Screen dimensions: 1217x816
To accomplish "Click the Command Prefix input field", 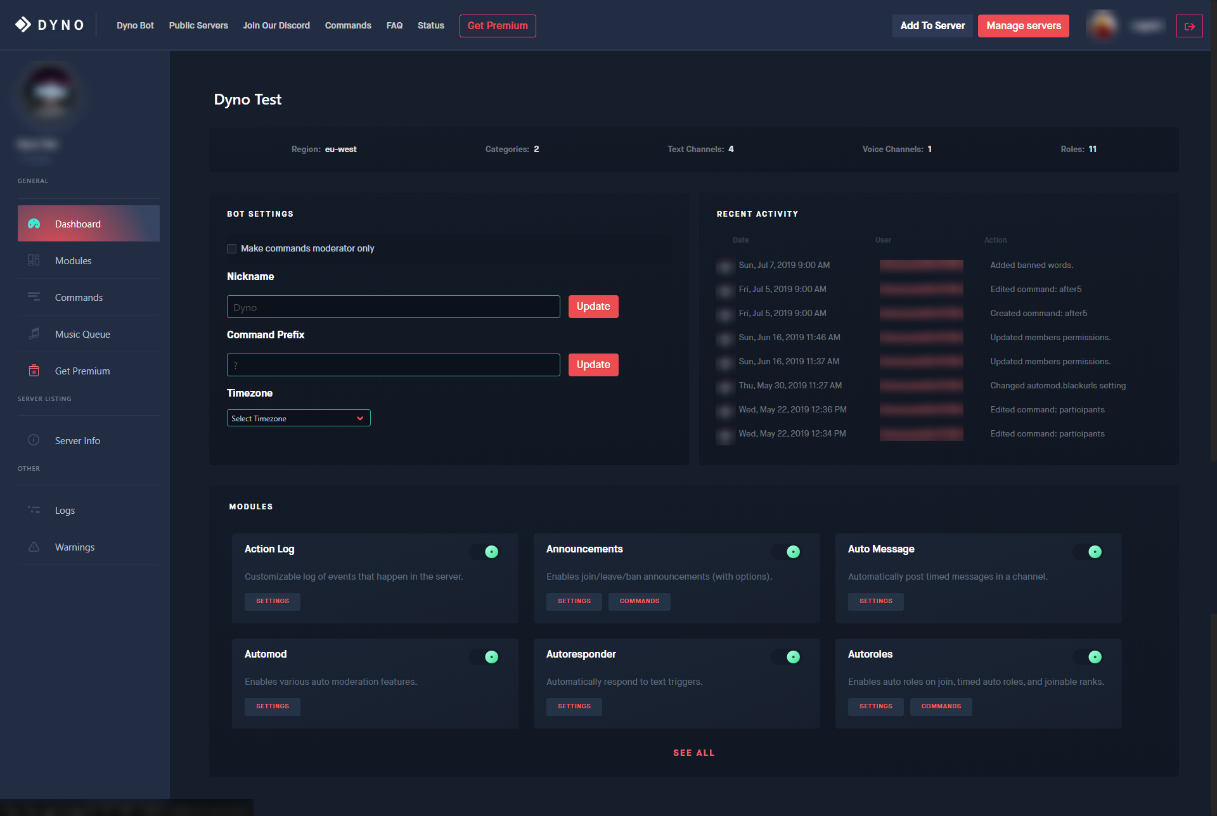I will point(393,365).
